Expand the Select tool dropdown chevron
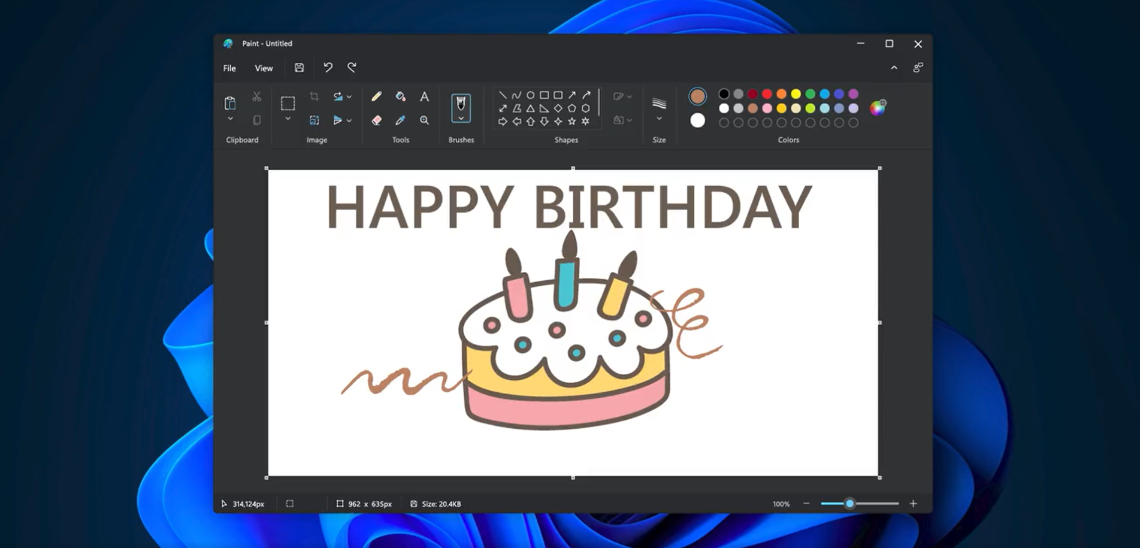This screenshot has height=548, width=1140. (288, 119)
